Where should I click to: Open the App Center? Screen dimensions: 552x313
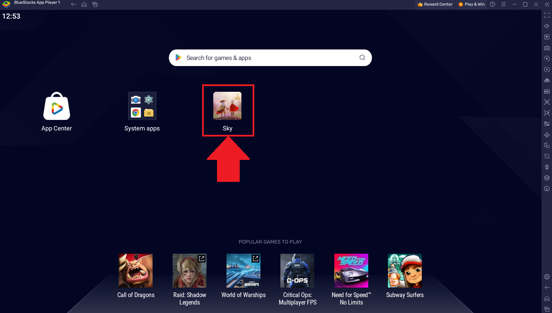[56, 106]
